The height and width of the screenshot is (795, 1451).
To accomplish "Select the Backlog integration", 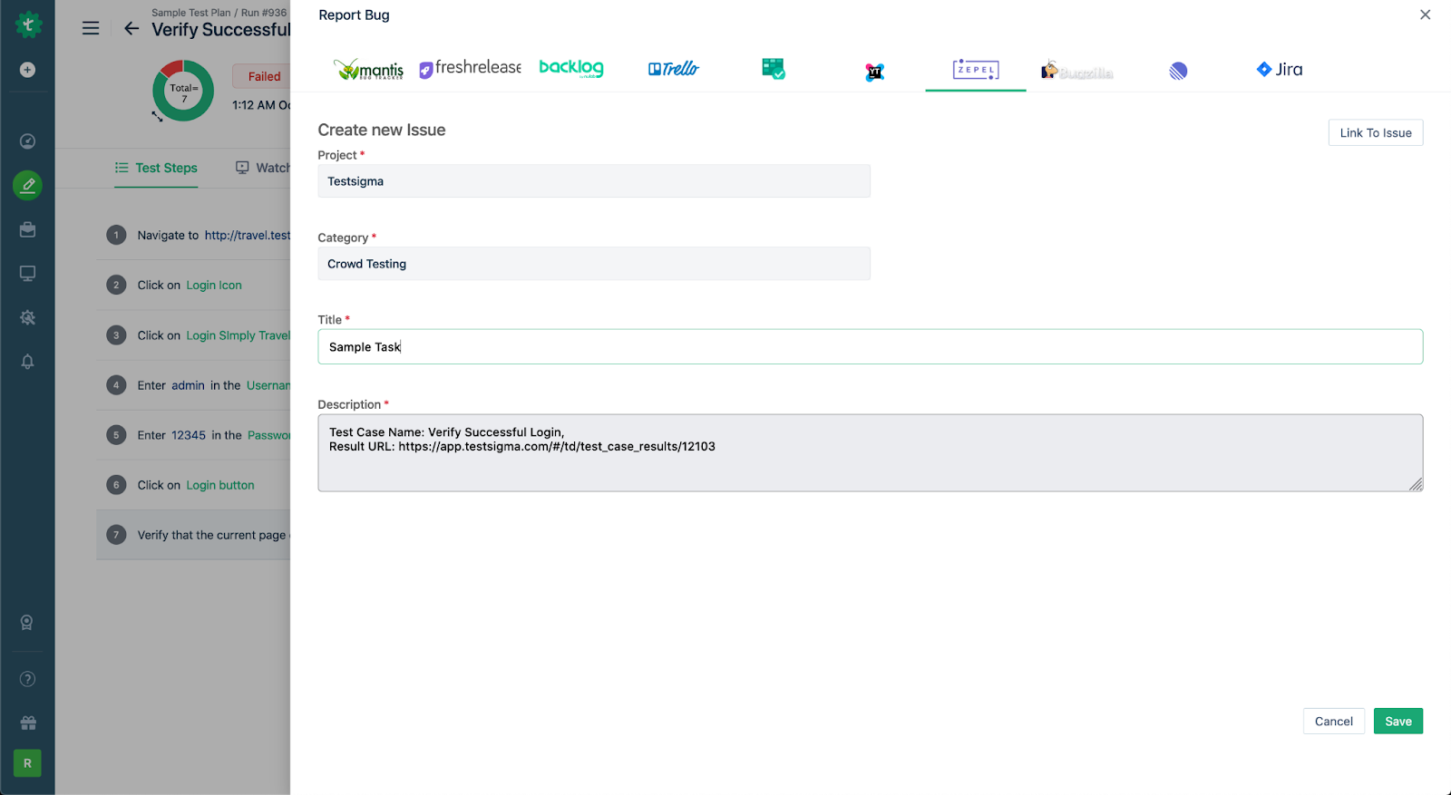I will click(571, 68).
